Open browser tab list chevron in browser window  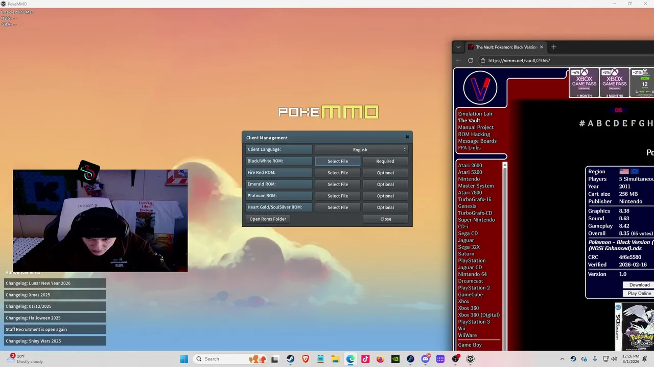[x=458, y=47]
